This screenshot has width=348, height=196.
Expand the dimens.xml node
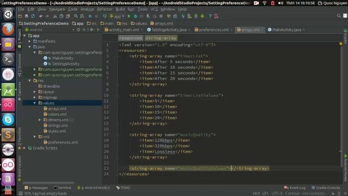40,120
